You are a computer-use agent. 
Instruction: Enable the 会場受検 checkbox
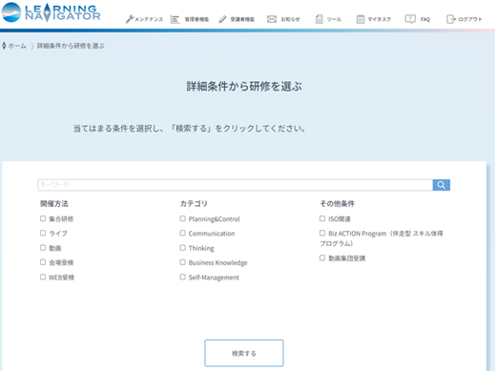point(43,262)
